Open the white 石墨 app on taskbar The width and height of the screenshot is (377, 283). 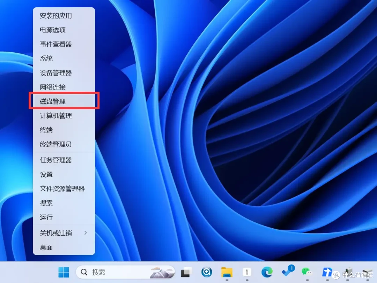[247, 272]
